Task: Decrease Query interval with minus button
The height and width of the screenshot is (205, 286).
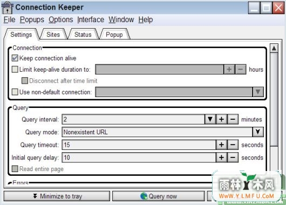Action: [x=233, y=119]
